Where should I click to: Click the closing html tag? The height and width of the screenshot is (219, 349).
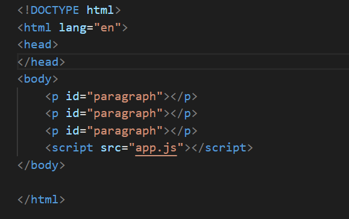click(x=41, y=200)
